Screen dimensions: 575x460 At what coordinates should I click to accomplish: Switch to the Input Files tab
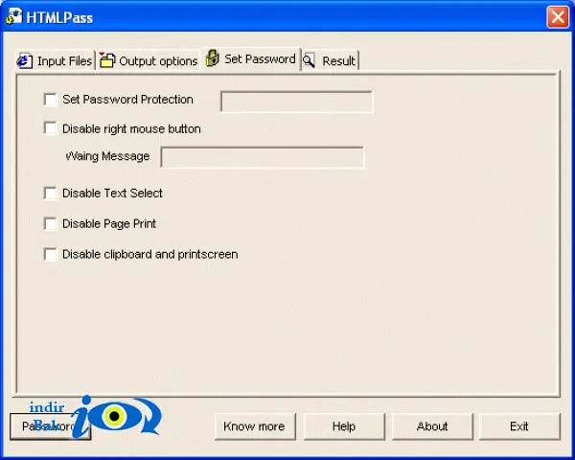pos(55,60)
